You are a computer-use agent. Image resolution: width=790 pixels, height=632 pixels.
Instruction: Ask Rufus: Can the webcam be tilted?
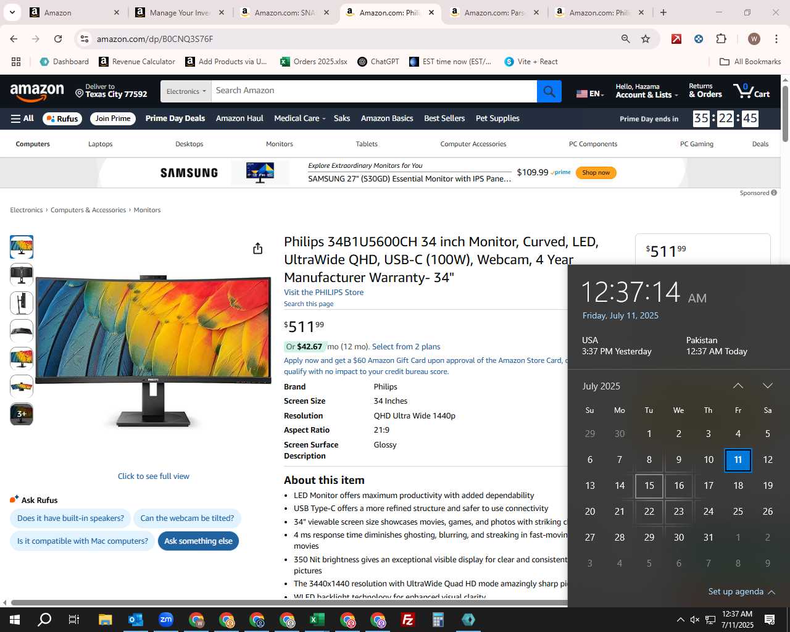pos(187,518)
